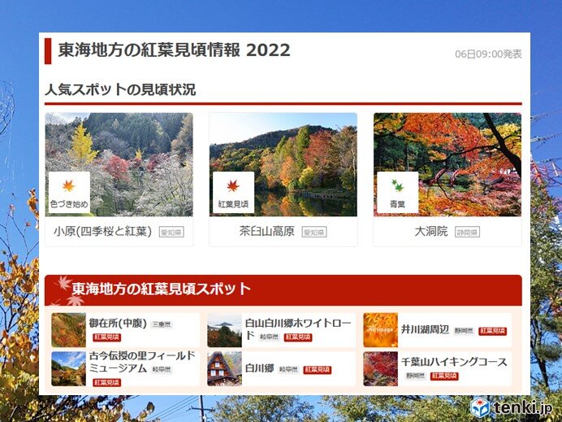
Task: Click 岐阜県 tag beside 白川郷
Action: pos(288,370)
